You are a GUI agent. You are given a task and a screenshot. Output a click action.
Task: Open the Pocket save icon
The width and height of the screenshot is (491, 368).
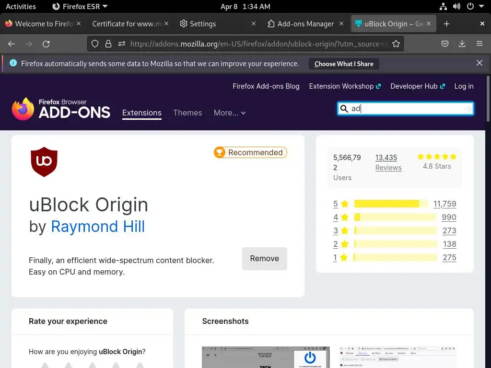coord(444,44)
